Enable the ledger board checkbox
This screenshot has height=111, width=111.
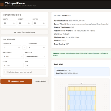[5, 72]
